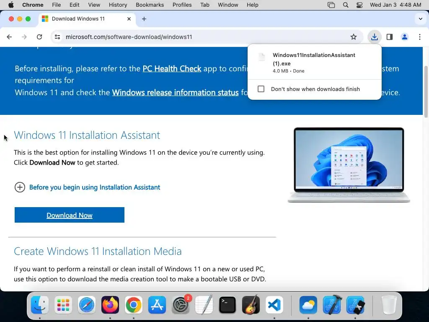
Task: Open Firefox from the dock
Action: pyautogui.click(x=110, y=305)
